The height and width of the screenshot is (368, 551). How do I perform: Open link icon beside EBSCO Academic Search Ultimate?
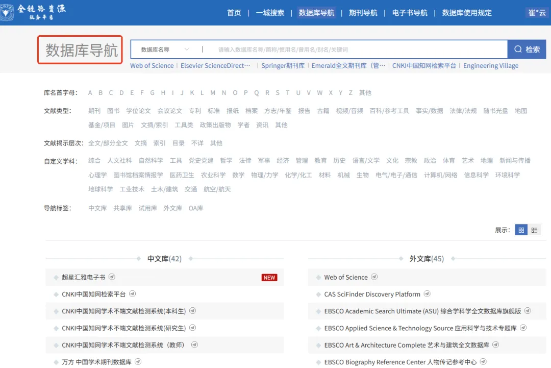coord(528,311)
